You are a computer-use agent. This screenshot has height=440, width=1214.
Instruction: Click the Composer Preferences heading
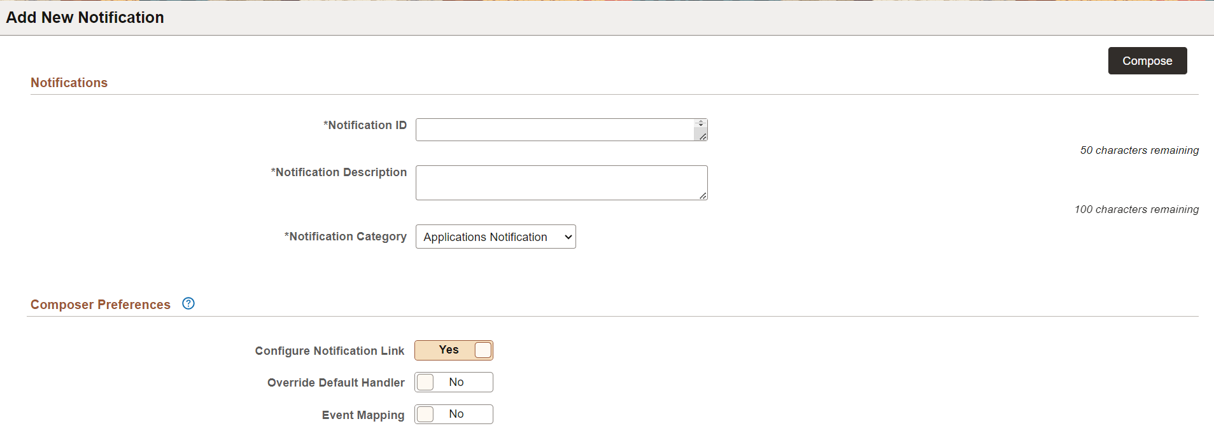(x=101, y=305)
